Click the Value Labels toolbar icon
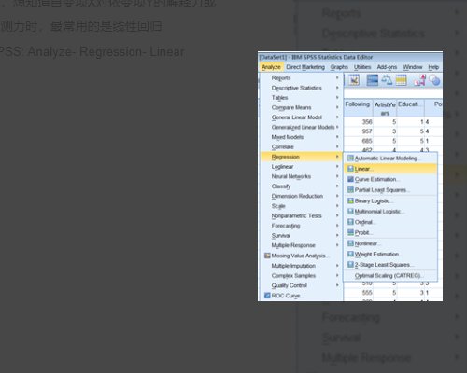 click(419, 80)
